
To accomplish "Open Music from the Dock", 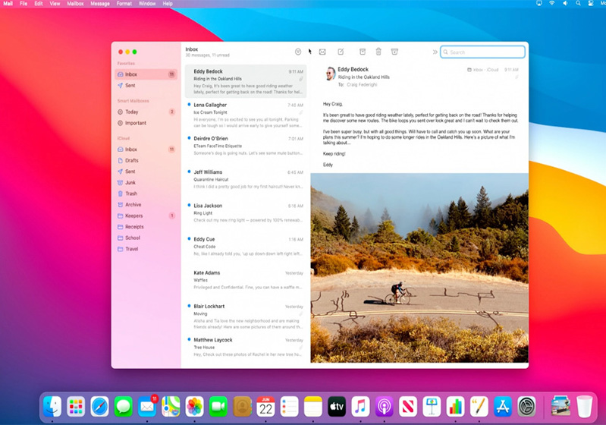I will (x=360, y=407).
